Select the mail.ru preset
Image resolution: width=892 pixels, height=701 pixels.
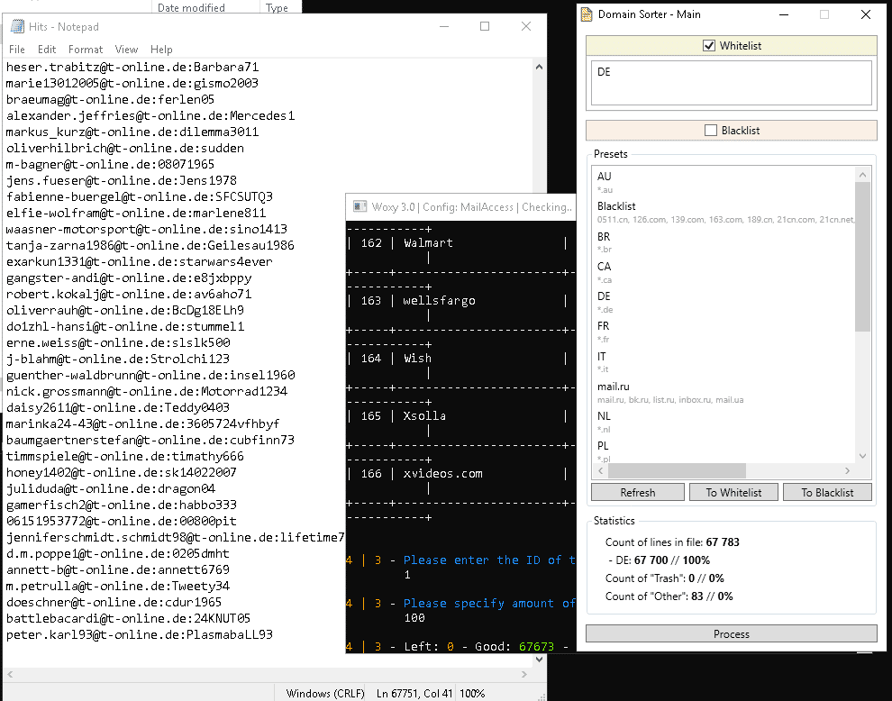[x=723, y=392]
